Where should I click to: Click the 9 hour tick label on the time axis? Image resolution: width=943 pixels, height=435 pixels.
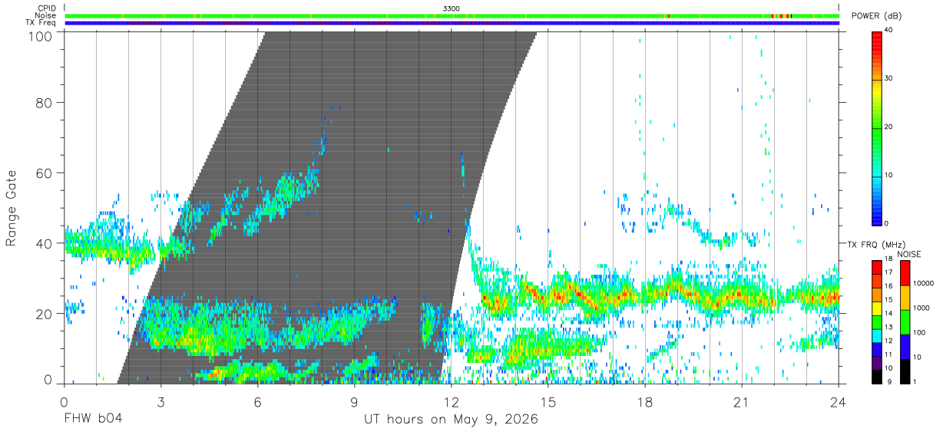354,402
